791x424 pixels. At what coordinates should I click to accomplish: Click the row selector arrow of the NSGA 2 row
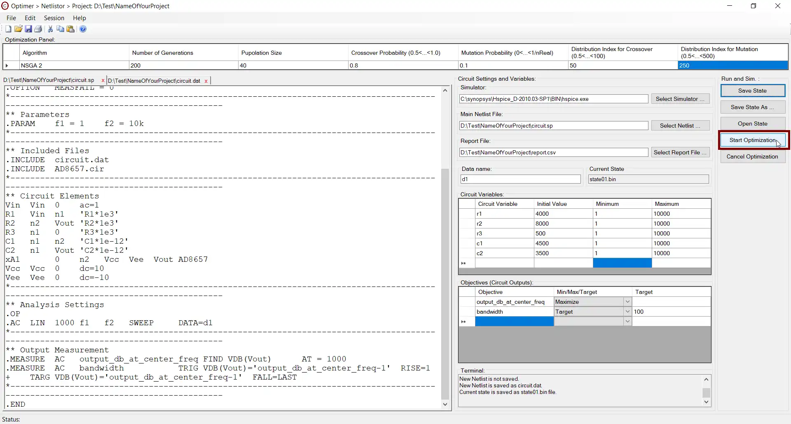tap(11, 65)
